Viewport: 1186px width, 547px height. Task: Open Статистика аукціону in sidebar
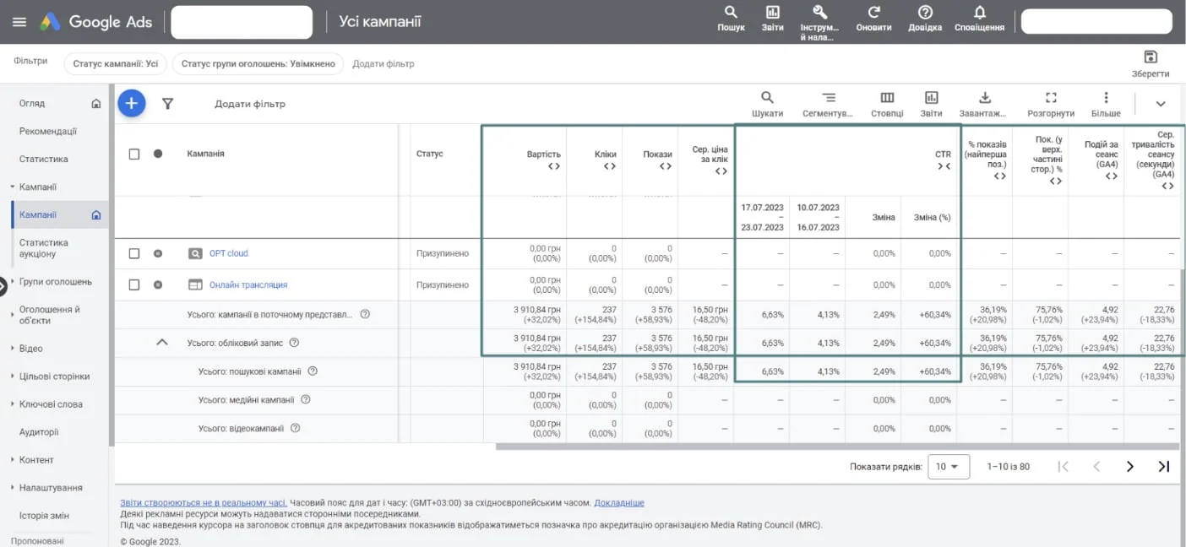coord(44,248)
